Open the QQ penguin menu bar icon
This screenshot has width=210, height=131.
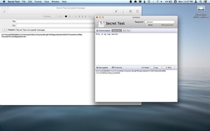click(130, 2)
